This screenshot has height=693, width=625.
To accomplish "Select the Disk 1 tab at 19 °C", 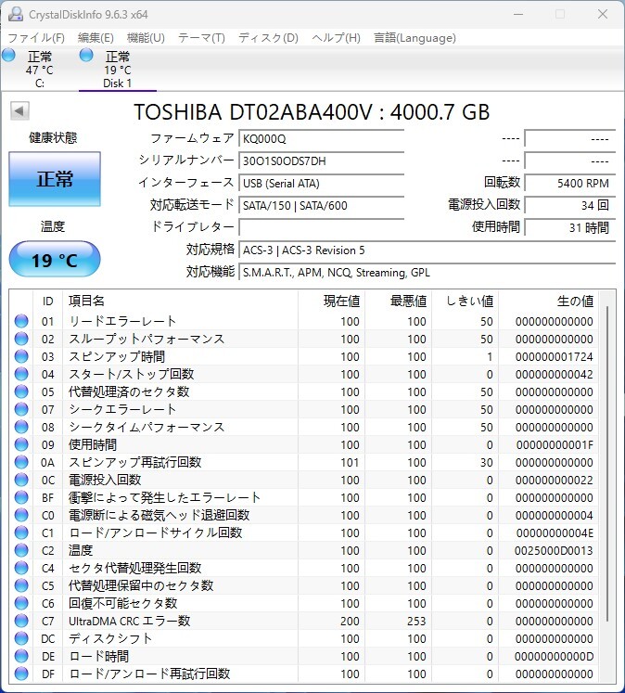I will pos(118,70).
